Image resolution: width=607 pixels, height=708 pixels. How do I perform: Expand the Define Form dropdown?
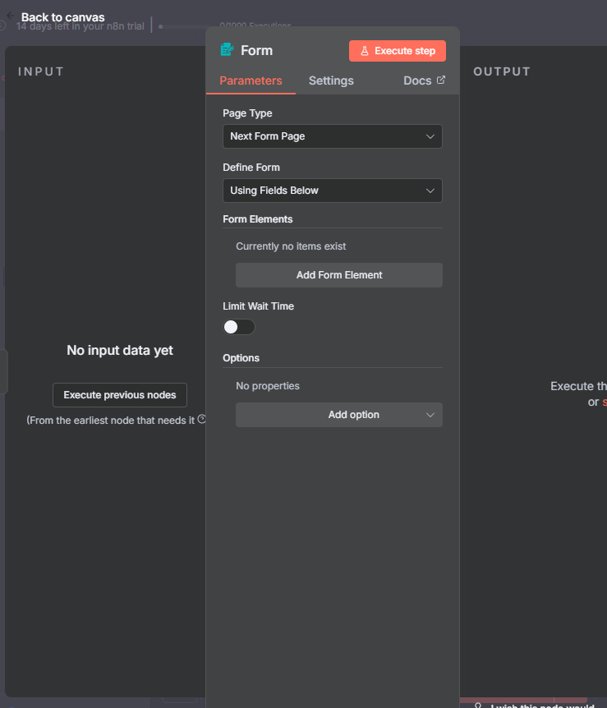332,191
